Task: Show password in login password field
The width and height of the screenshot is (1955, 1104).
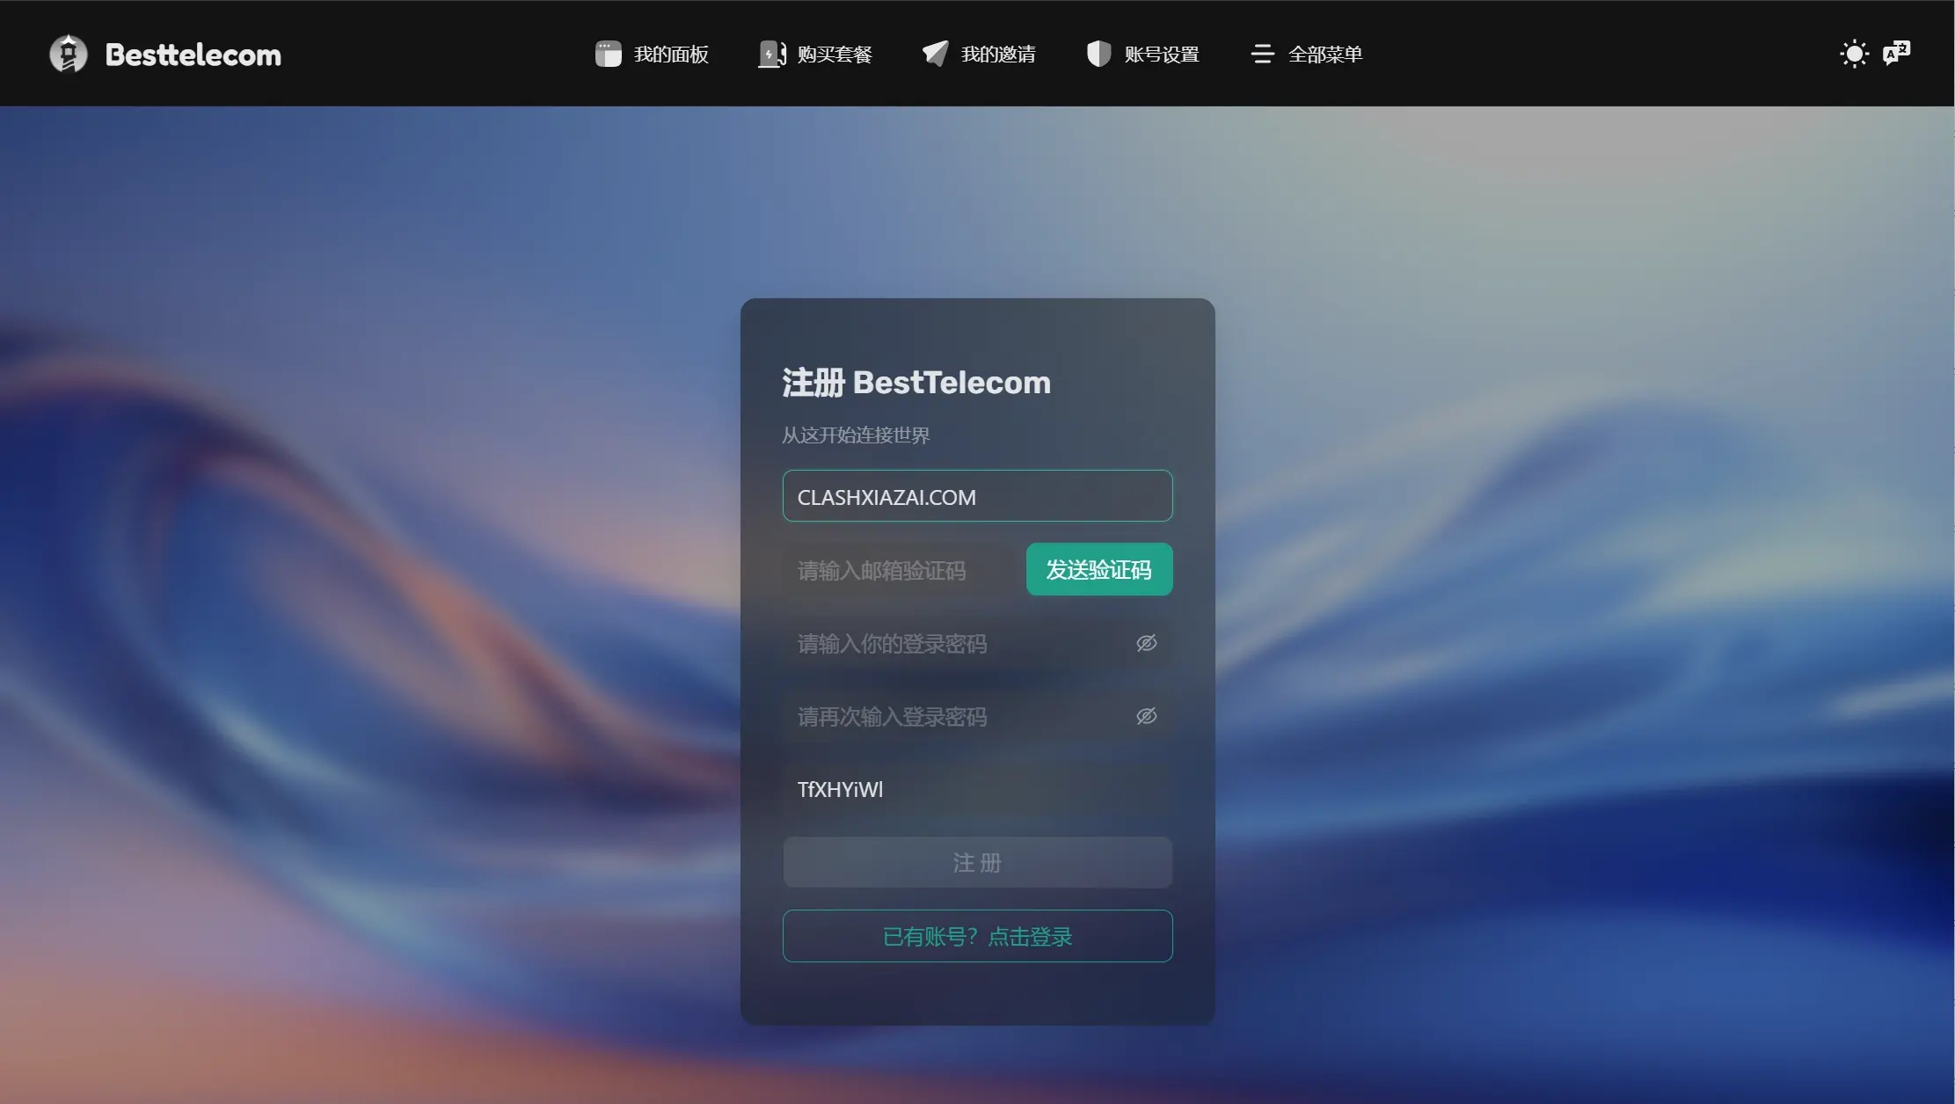Action: coord(1146,643)
